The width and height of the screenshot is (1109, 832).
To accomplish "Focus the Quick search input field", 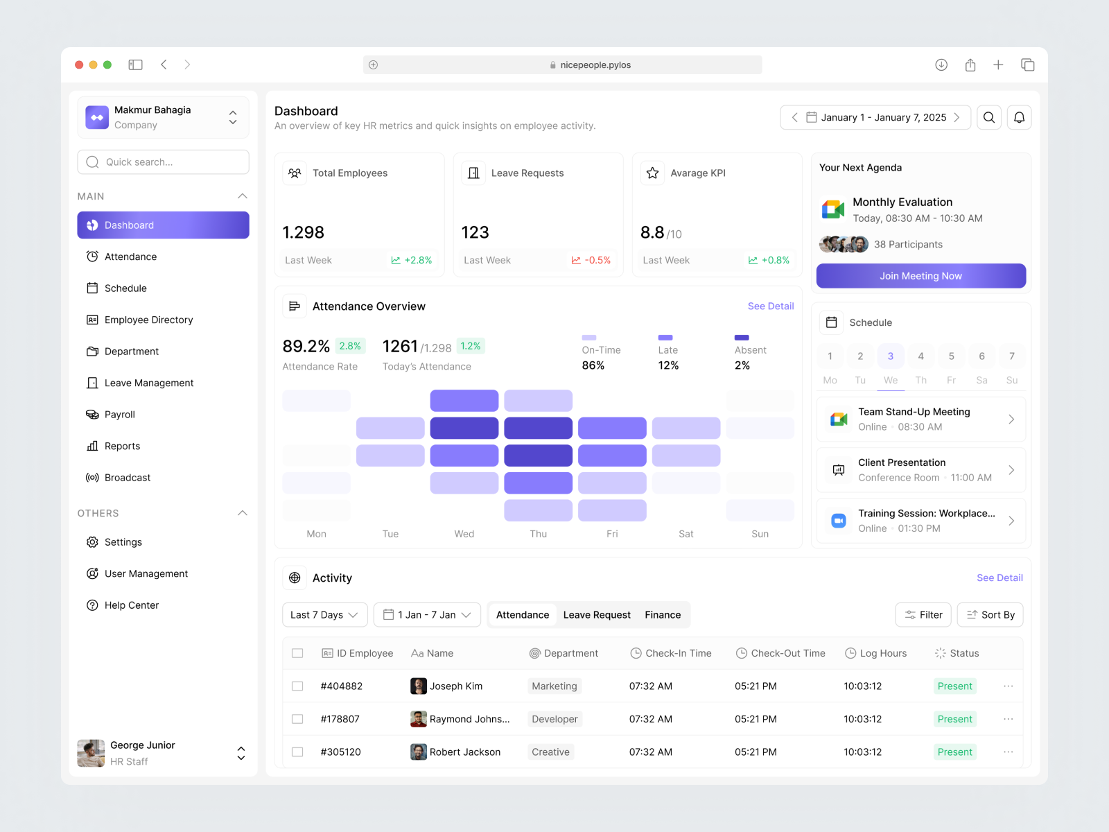I will (x=164, y=162).
